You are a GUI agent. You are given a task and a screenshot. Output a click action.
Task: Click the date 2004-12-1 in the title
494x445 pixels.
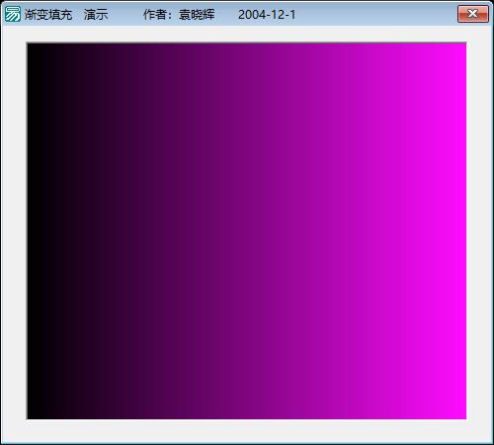[267, 15]
